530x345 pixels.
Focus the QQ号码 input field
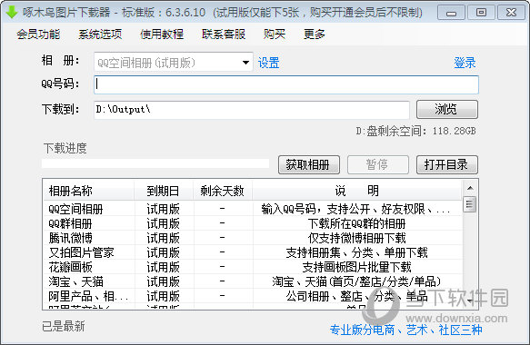tap(286, 84)
